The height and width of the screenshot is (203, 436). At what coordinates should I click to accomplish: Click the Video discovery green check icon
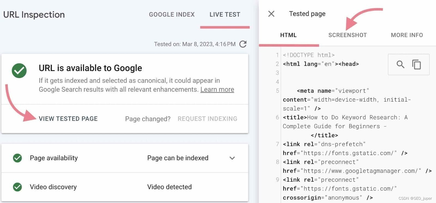pos(17,187)
